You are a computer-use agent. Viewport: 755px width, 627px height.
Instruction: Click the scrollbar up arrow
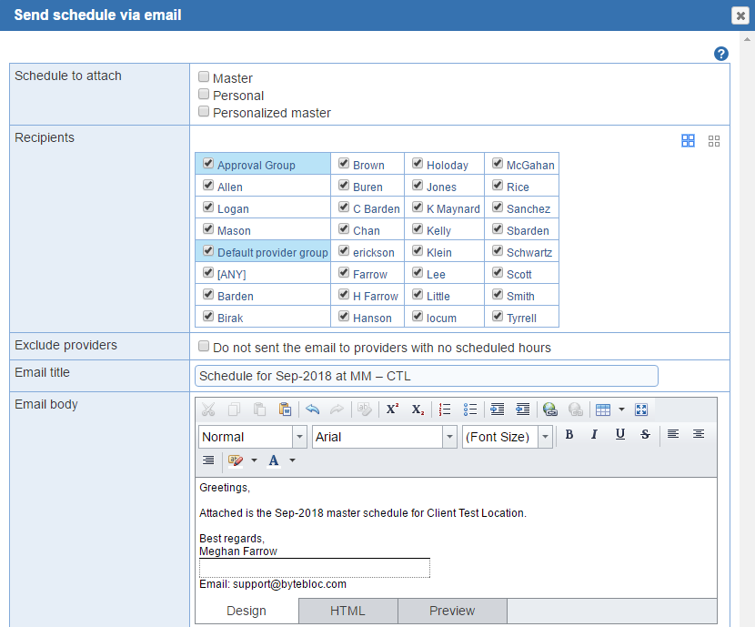click(x=747, y=39)
